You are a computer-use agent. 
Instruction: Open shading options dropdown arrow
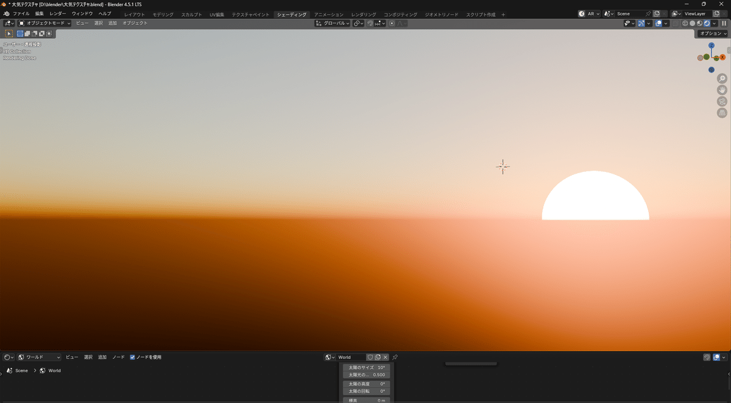tap(715, 23)
